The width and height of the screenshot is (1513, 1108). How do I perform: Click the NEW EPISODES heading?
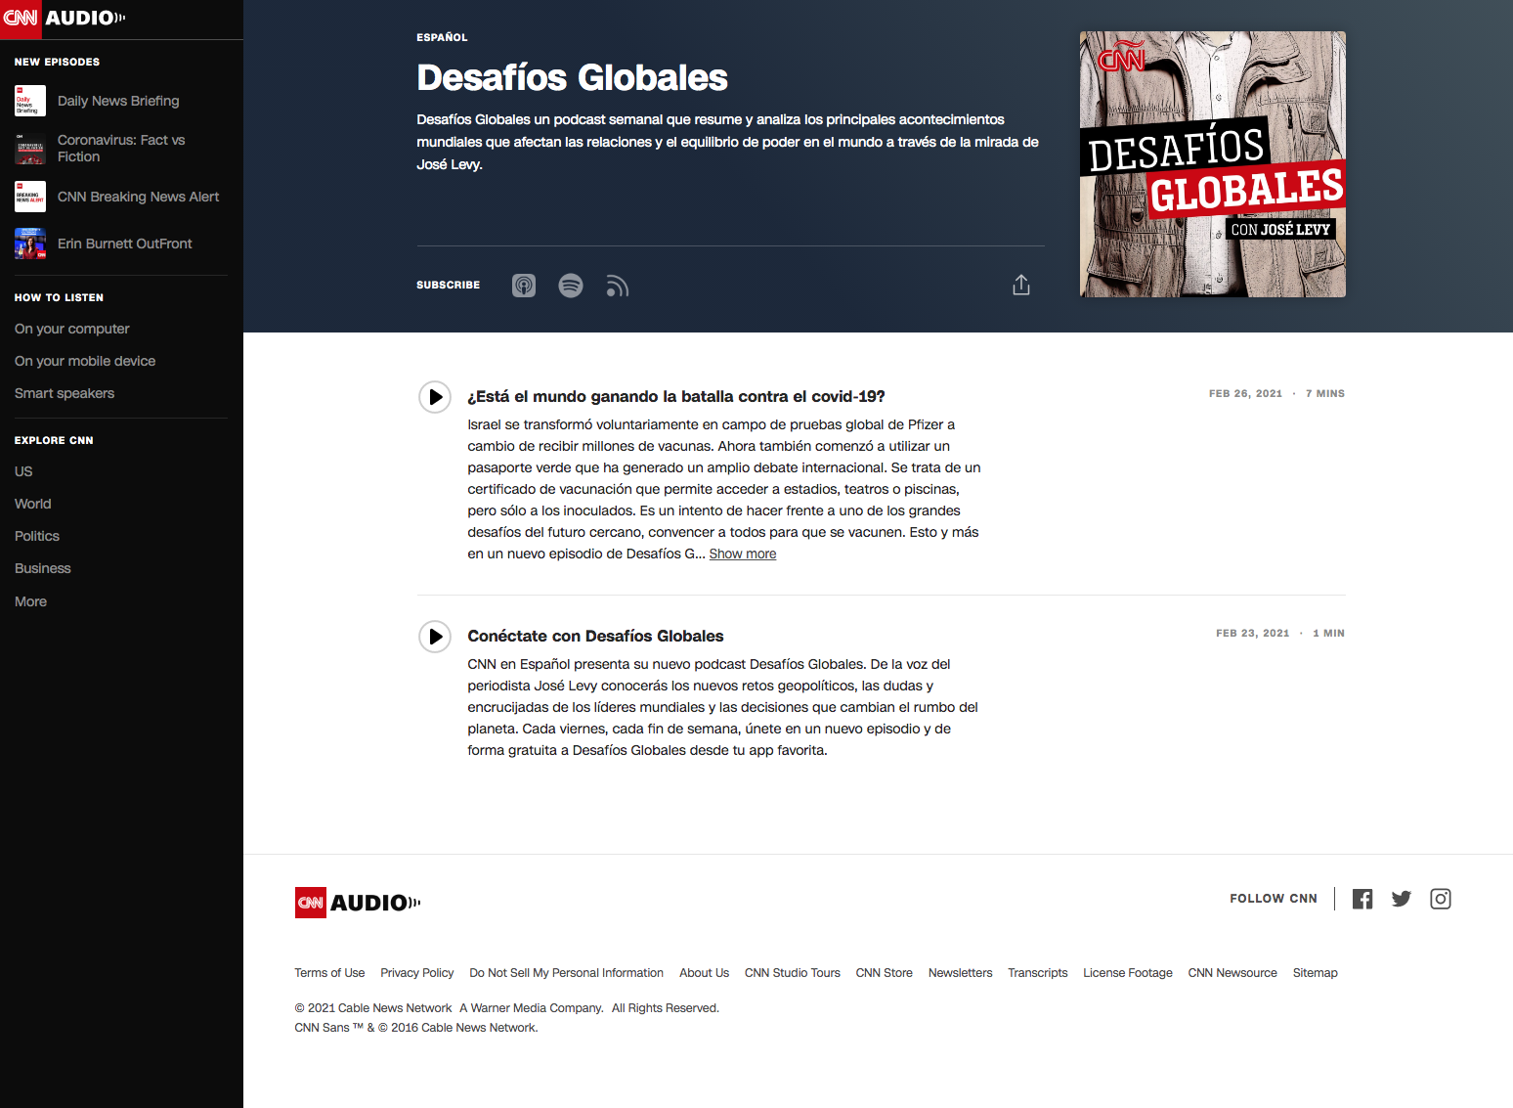pos(57,62)
